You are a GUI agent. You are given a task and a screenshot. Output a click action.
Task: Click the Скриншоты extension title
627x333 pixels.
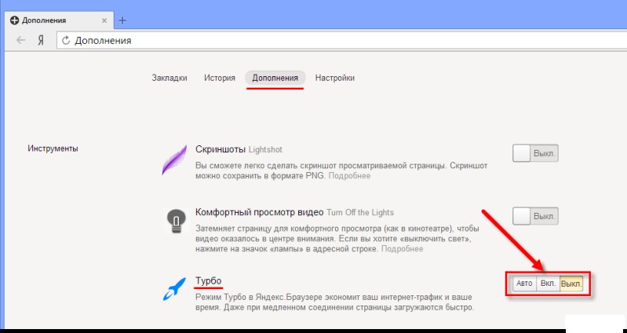(x=221, y=149)
